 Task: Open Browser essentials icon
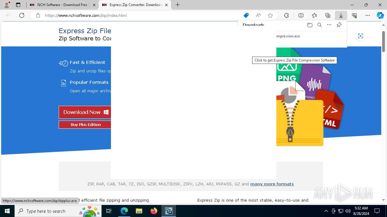coord(354,15)
